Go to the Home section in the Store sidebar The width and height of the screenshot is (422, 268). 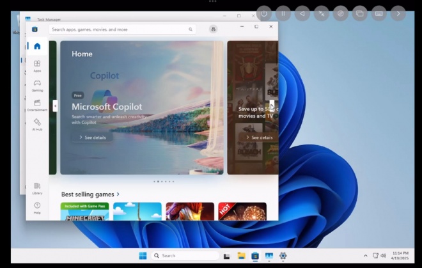click(x=37, y=46)
